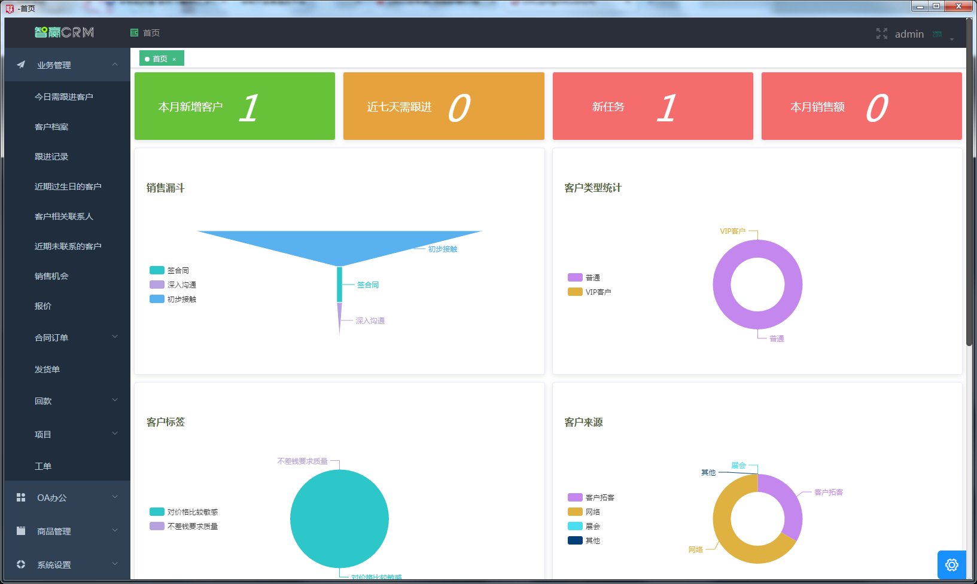Viewport: 977px width, 584px height.
Task: Click the 首页 breadcrumb icon in header
Action: (x=135, y=33)
